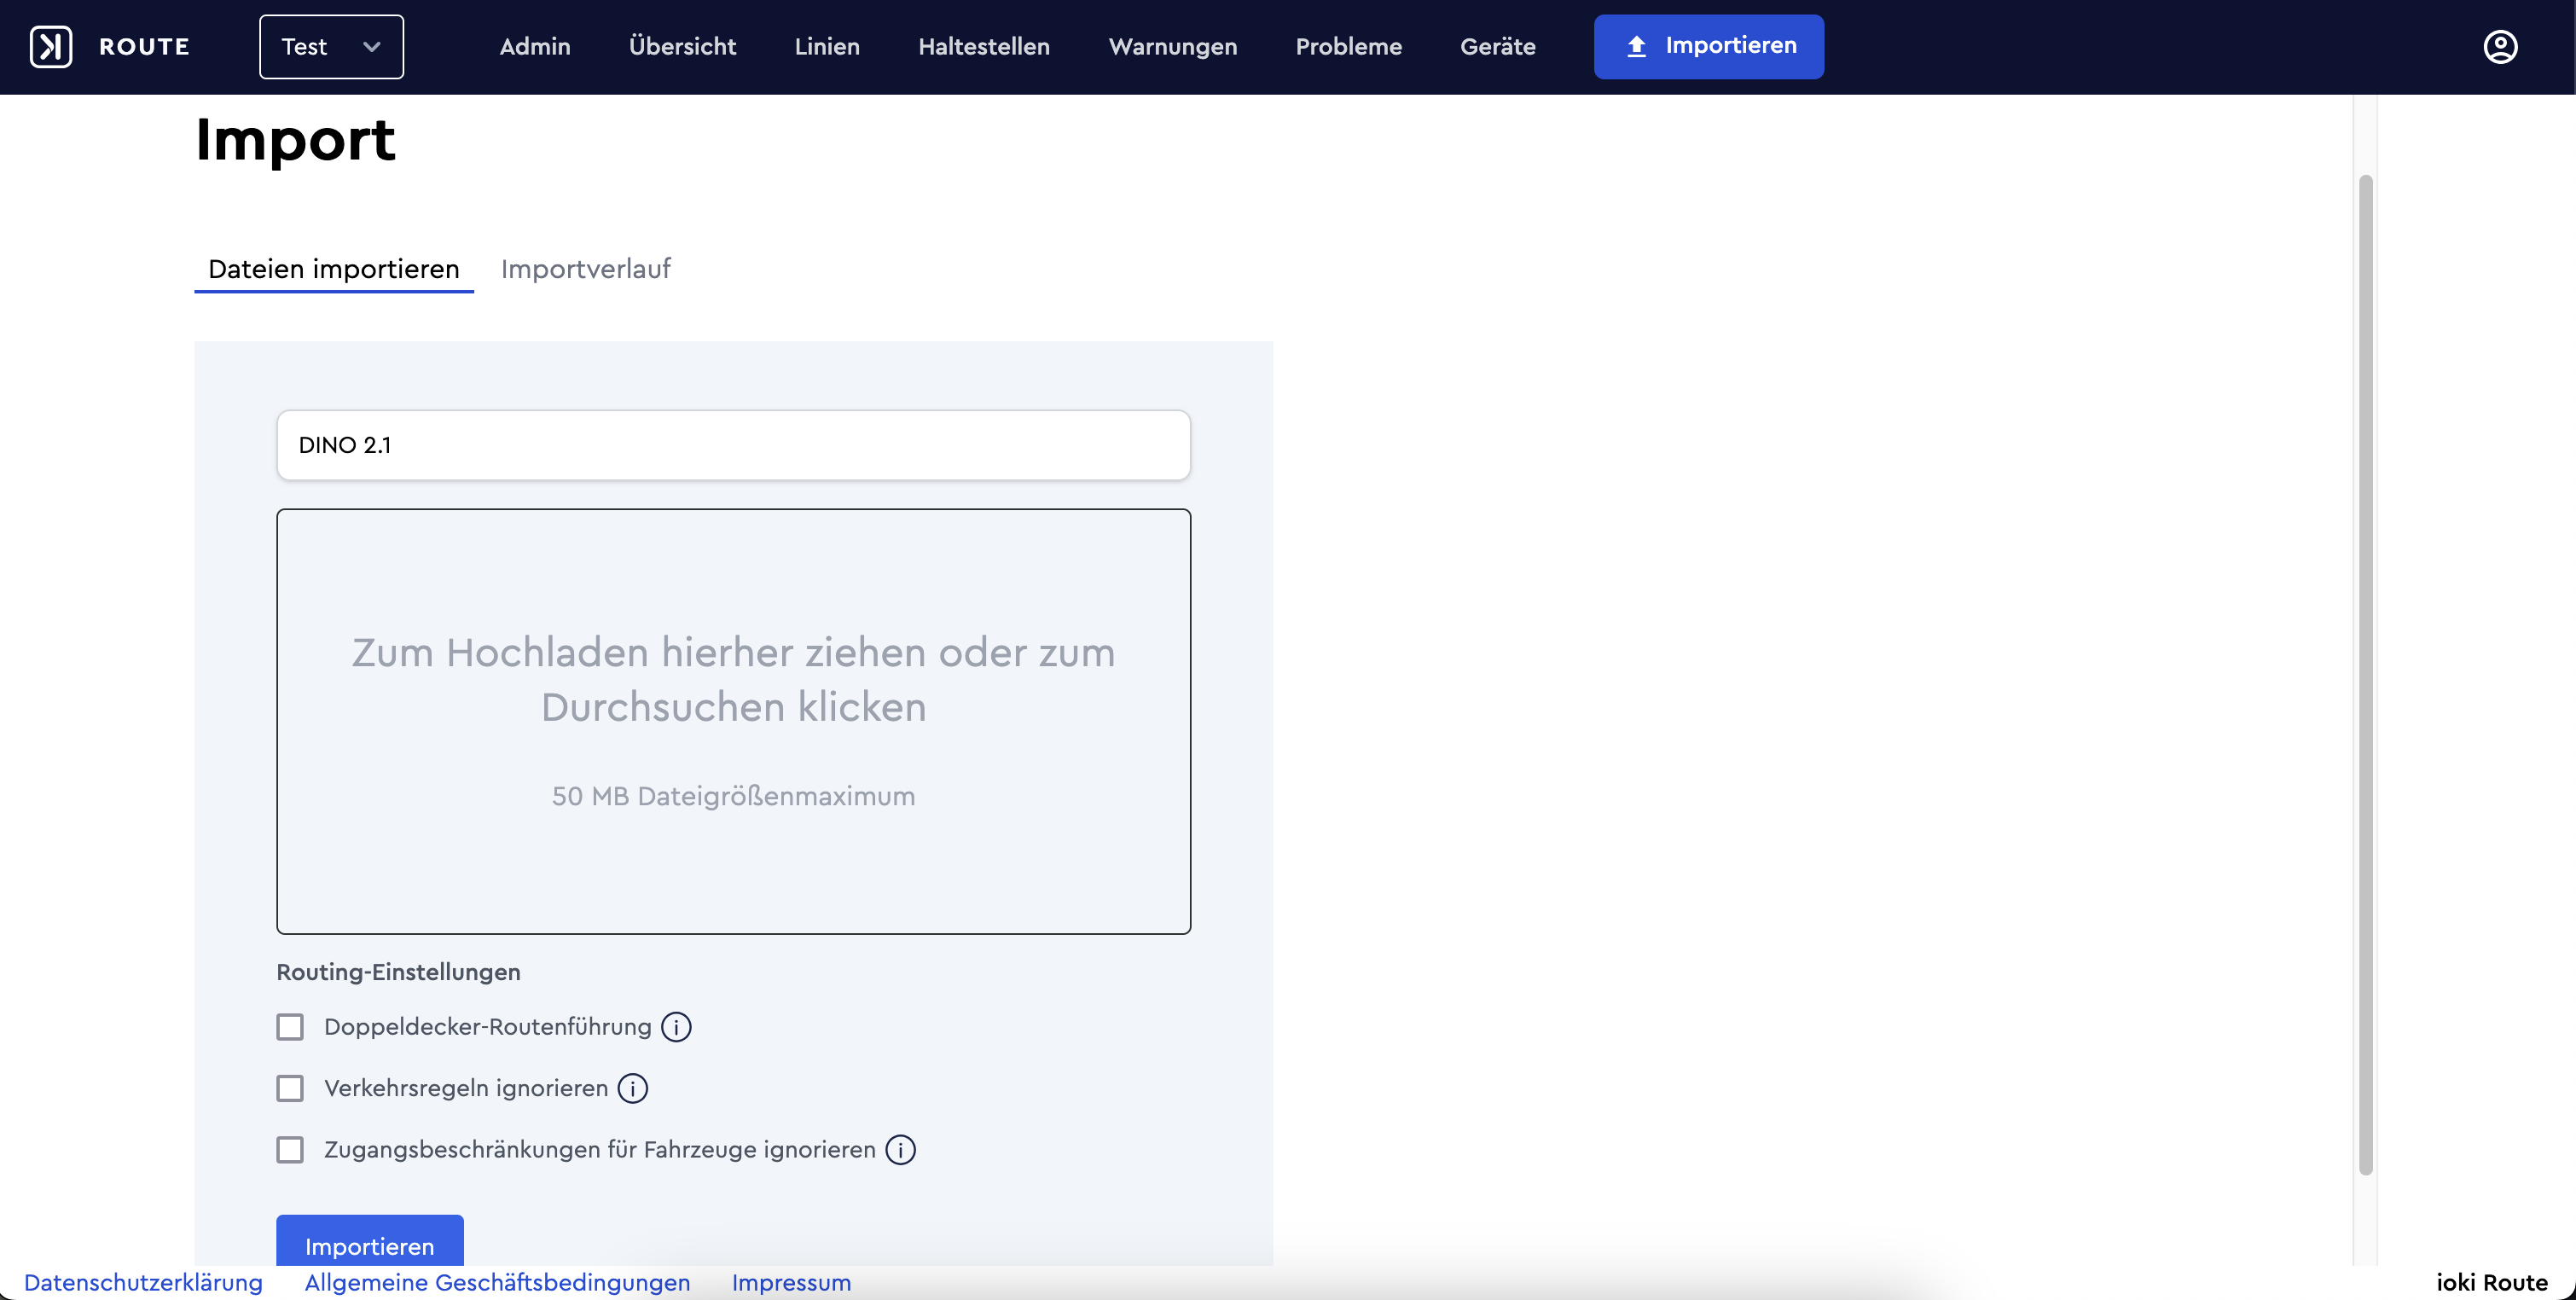The image size is (2576, 1300).
Task: Click the ioki Route logo icon
Action: point(51,47)
